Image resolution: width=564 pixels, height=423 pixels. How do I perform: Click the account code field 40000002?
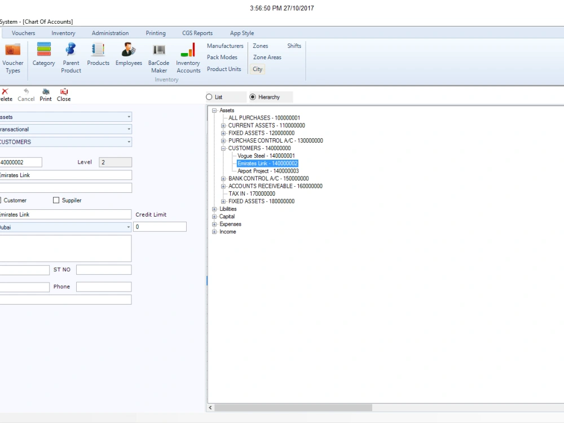[x=21, y=162]
